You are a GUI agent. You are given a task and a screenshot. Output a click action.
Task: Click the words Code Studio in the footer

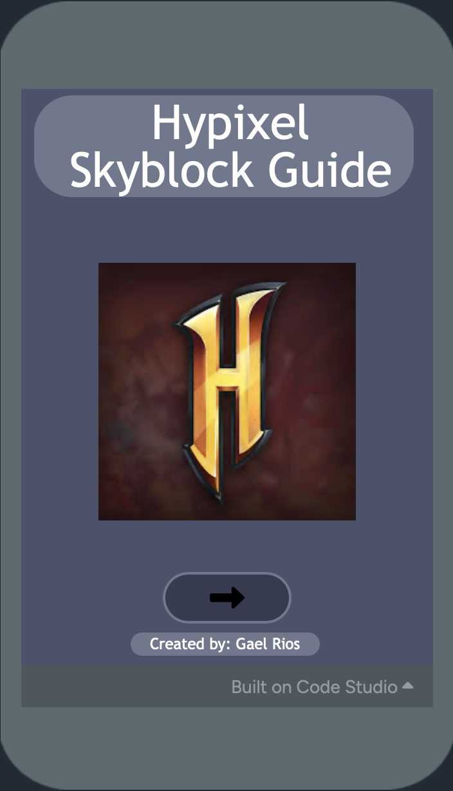pyautogui.click(x=347, y=687)
